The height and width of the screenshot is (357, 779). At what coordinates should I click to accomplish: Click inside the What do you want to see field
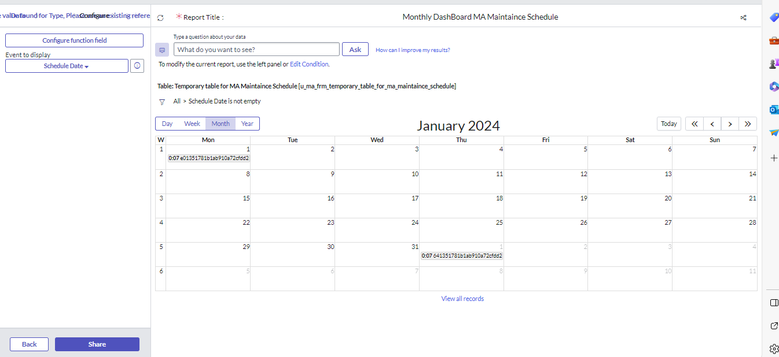[x=256, y=49]
